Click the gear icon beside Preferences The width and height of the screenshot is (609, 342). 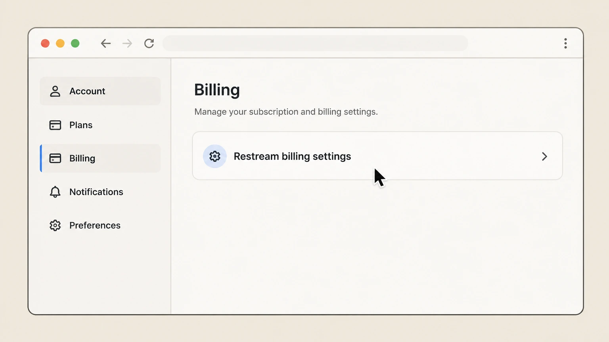pyautogui.click(x=55, y=225)
